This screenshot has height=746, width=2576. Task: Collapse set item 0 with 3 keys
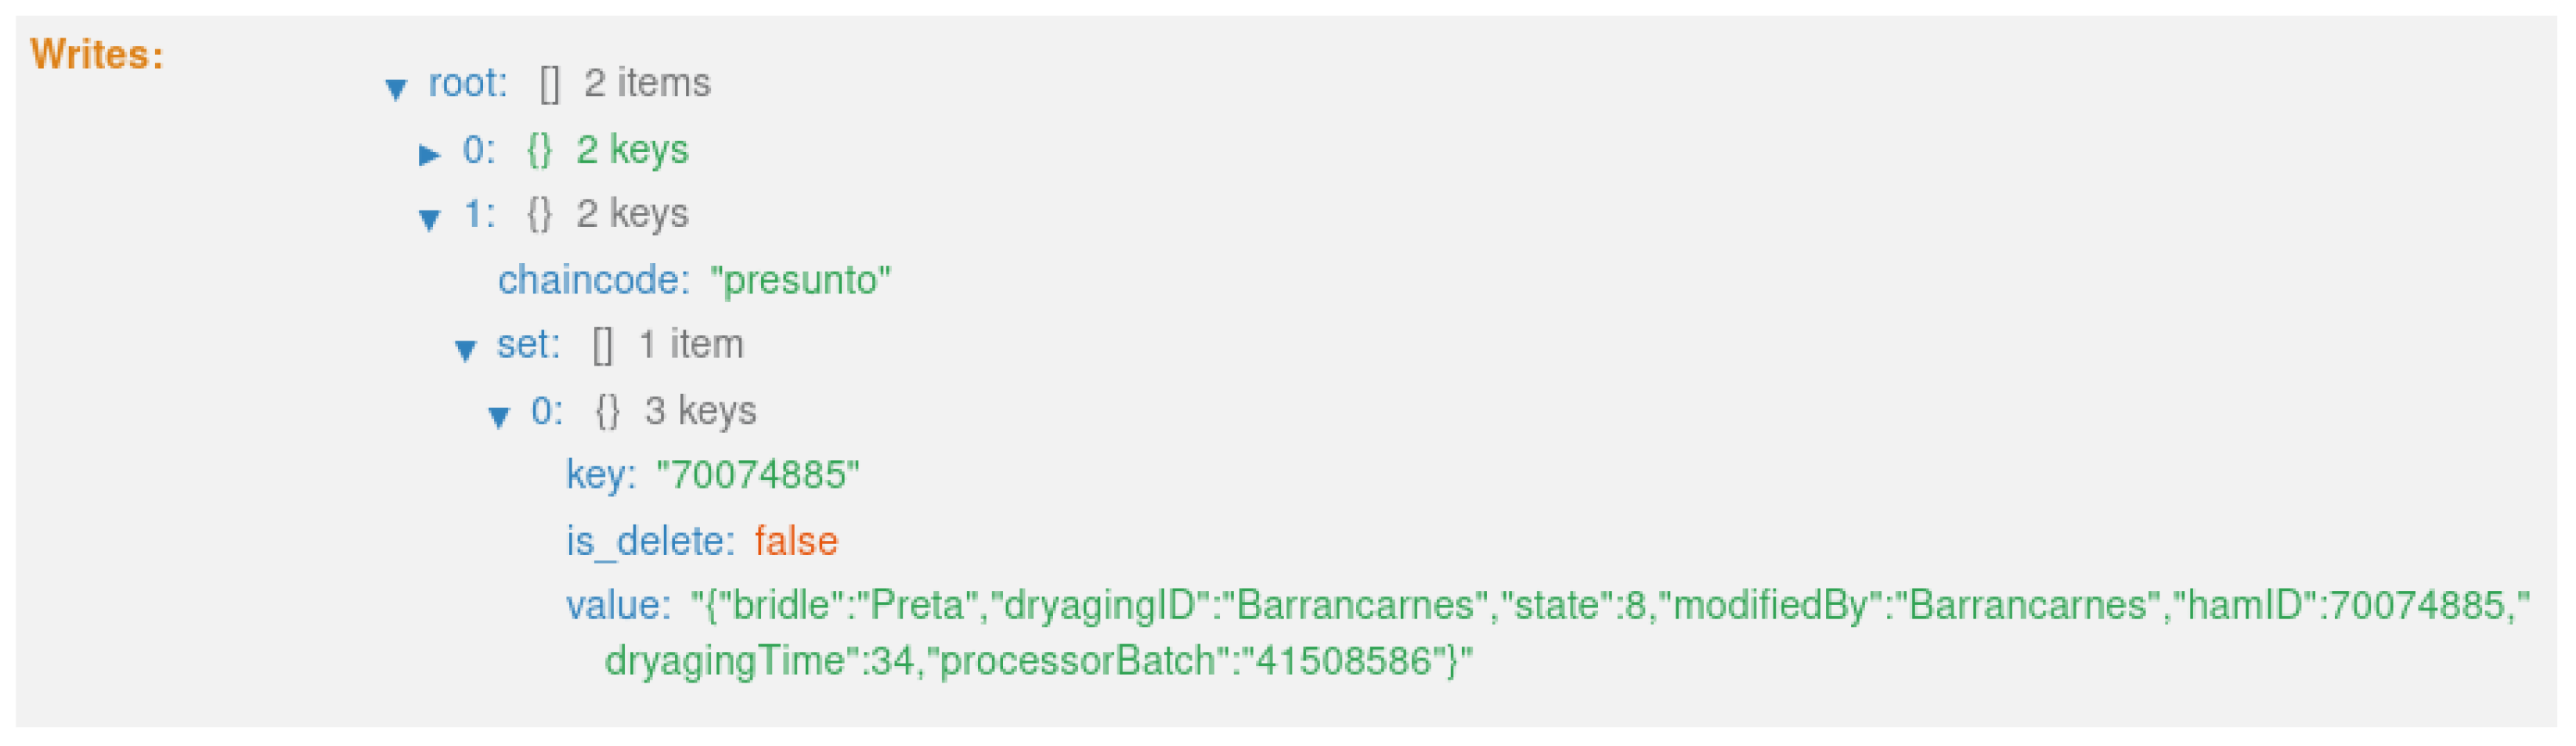499,416
